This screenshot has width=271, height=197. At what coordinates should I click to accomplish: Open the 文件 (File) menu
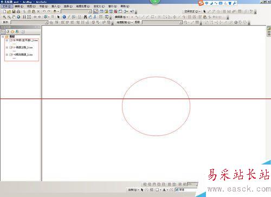coord(7,6)
